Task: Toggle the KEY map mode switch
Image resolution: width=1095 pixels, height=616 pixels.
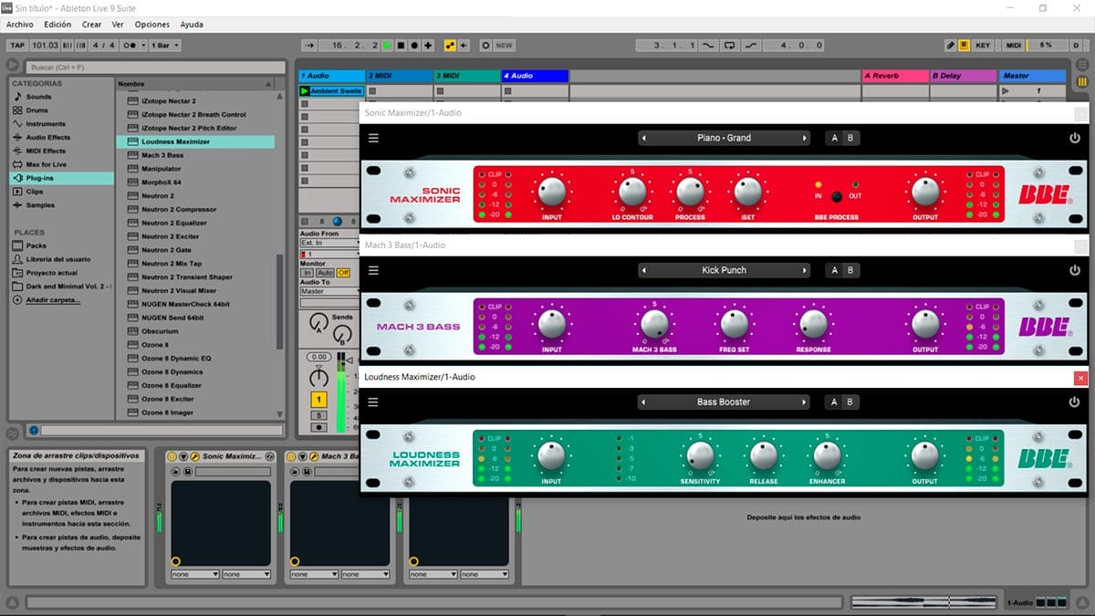Action: point(983,45)
